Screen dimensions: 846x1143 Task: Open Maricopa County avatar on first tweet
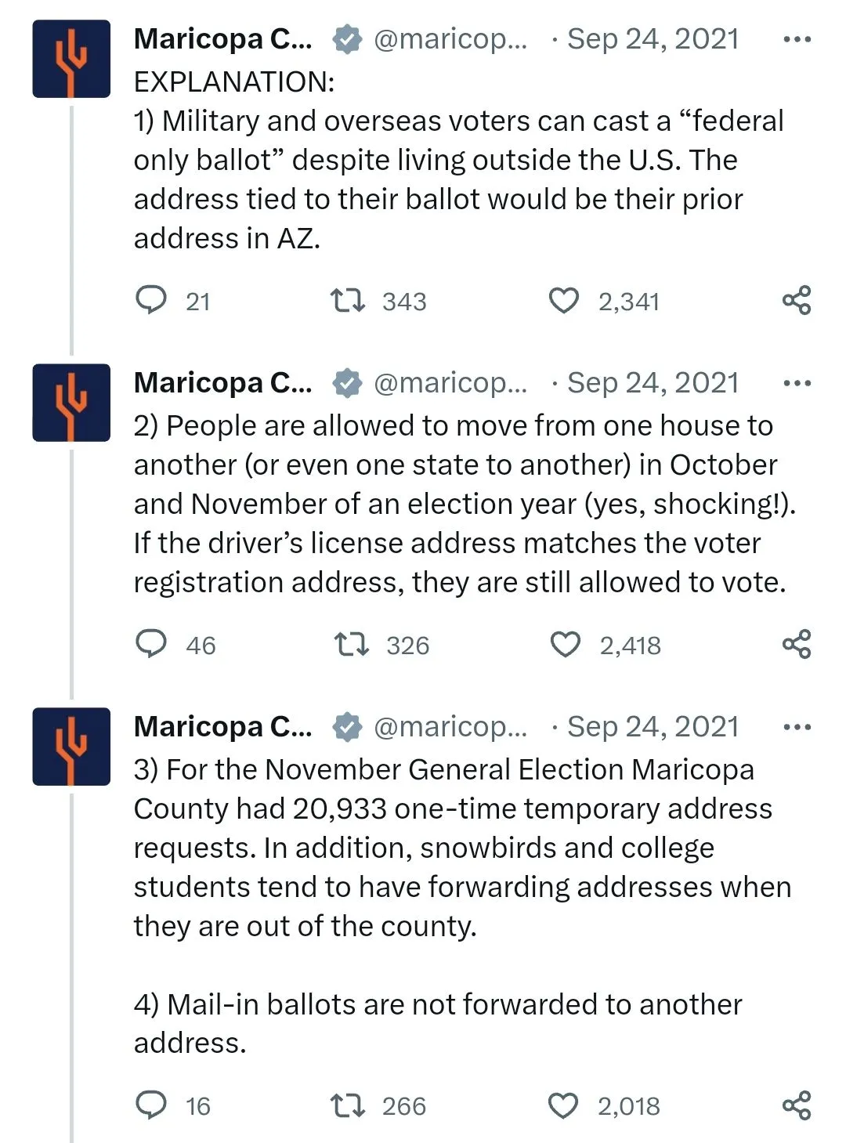click(71, 59)
